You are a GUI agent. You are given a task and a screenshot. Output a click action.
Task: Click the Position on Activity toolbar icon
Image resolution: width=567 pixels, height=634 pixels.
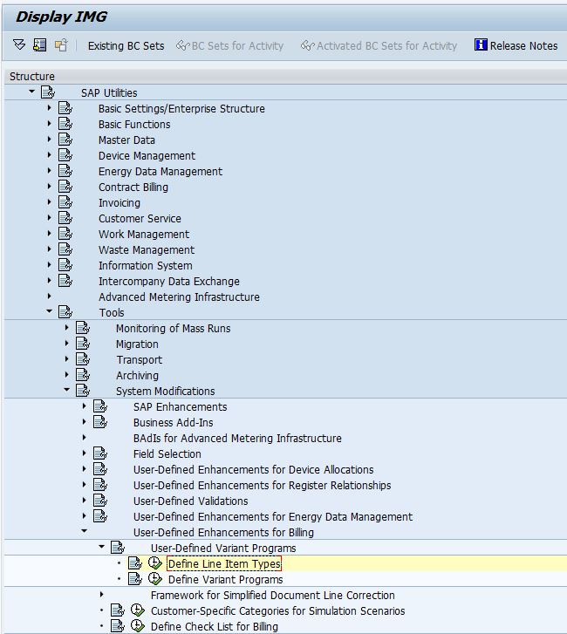39,44
